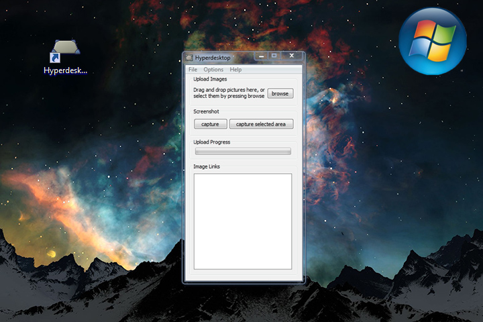Screen dimensions: 483x322
Task: Click the 'Upload Images' group label
Action: point(210,79)
